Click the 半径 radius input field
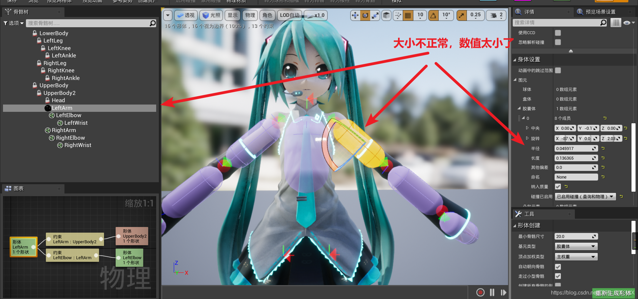 pos(576,148)
